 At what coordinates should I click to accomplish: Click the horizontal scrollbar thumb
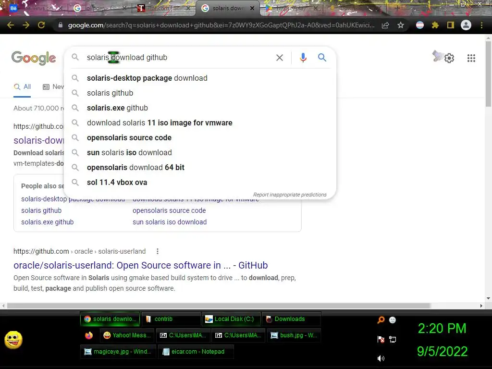pos(219,306)
